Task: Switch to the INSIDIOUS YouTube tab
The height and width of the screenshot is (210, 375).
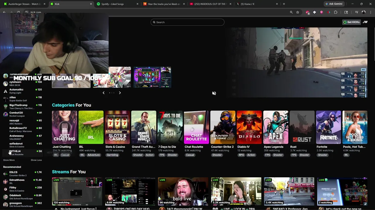Action: coord(210,4)
